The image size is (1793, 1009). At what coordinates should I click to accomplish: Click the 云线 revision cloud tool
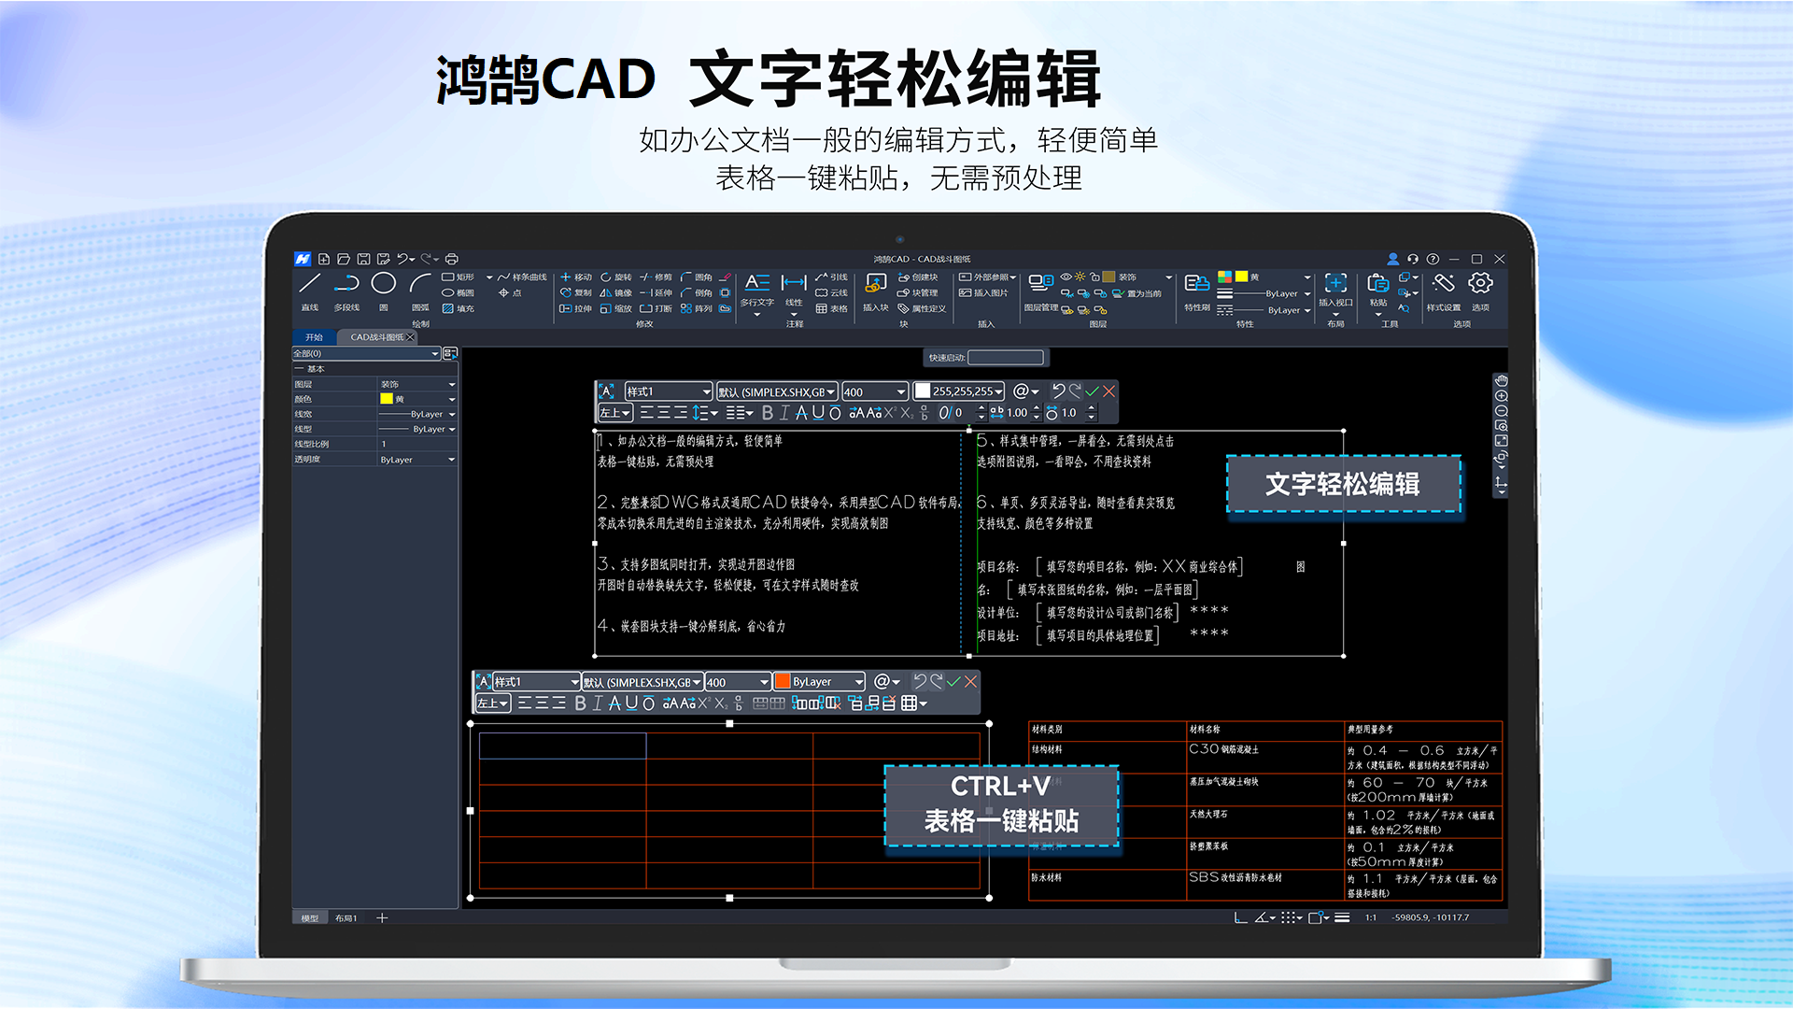[x=832, y=292]
